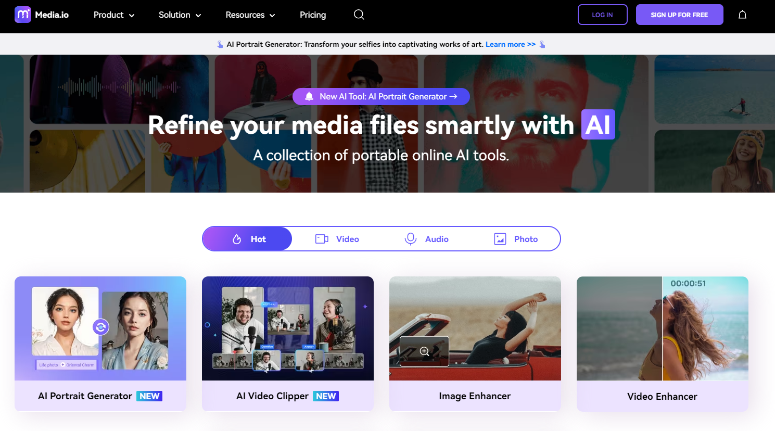Expand the Product dropdown menu
This screenshot has height=431, width=775.
tap(114, 15)
